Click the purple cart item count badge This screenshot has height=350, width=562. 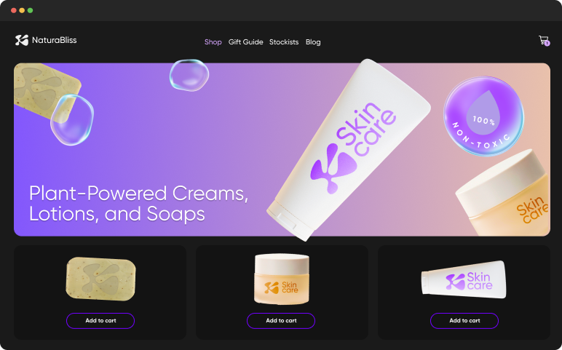547,44
